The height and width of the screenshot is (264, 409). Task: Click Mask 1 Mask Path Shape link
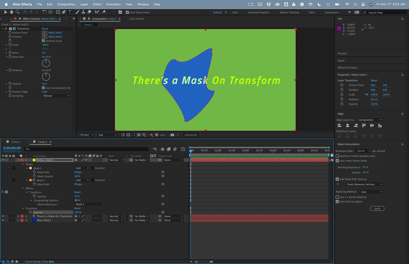79,172
